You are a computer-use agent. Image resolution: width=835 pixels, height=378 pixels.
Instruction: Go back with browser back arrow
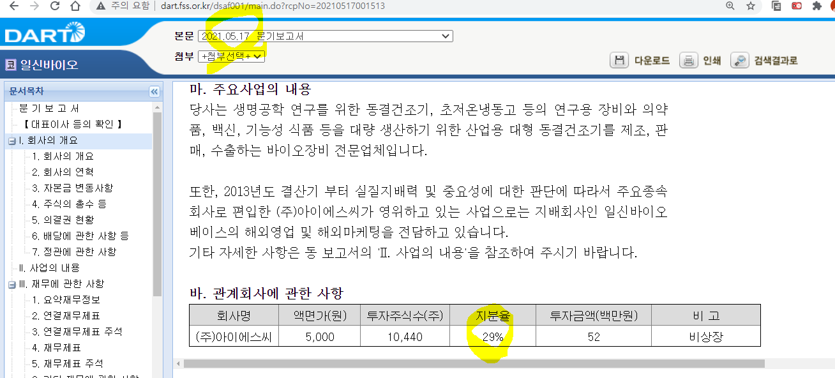14,6
